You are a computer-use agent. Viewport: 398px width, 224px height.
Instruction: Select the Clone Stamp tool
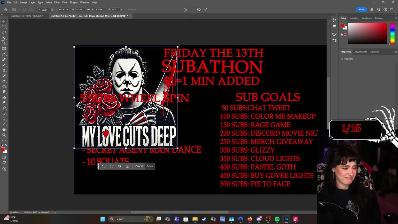(4, 70)
